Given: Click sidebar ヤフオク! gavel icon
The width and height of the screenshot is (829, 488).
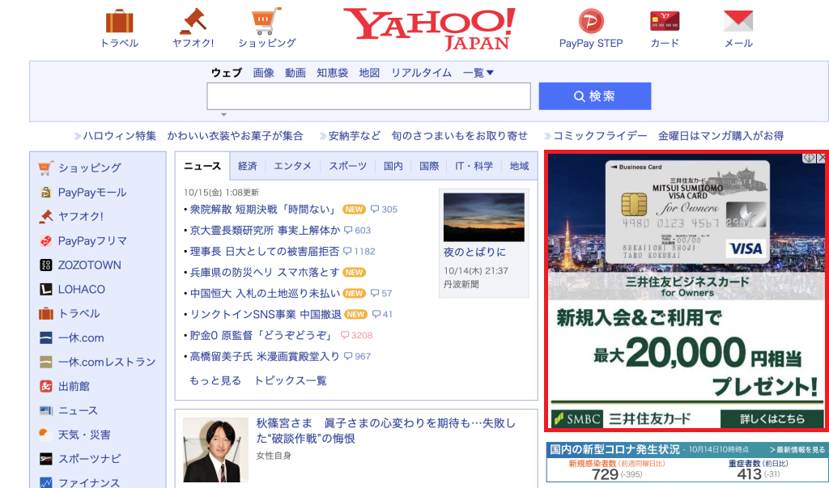Looking at the screenshot, I should pos(46,216).
